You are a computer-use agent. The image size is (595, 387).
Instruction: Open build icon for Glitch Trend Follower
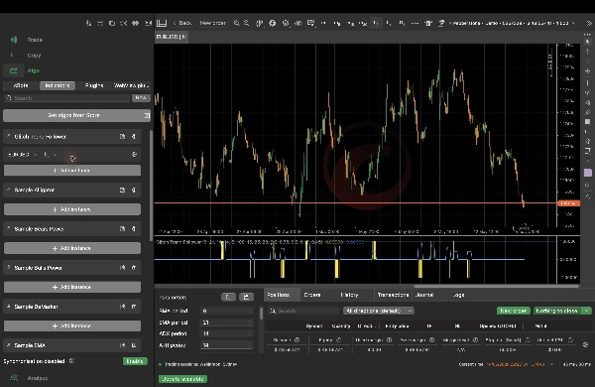click(x=122, y=136)
